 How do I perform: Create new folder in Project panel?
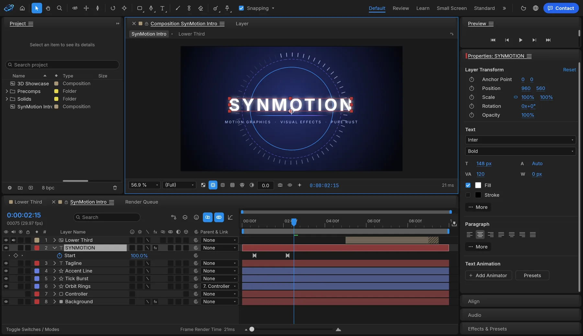(x=20, y=188)
